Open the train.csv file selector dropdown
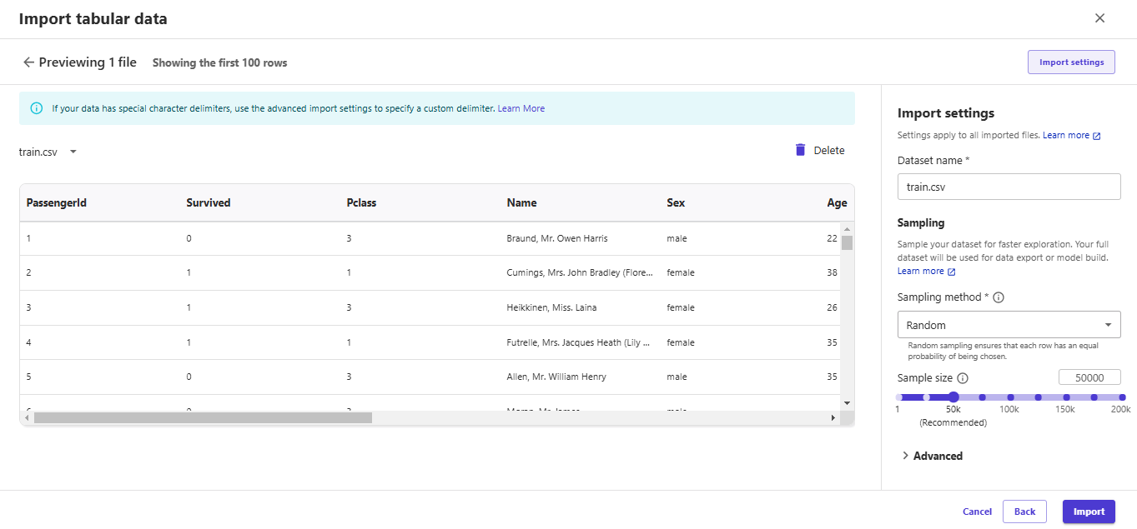Screen dimensions: 1137x529 (73, 152)
